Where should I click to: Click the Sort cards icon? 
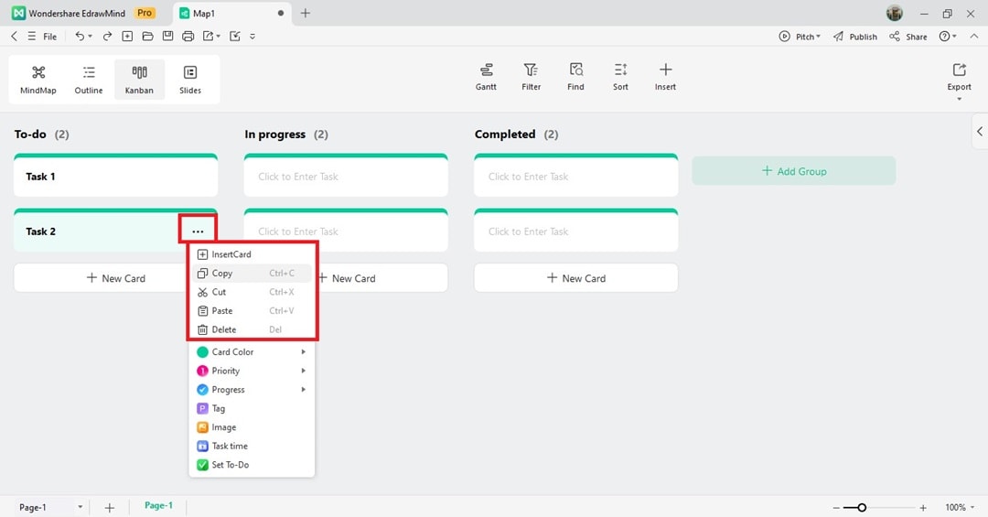tap(620, 76)
